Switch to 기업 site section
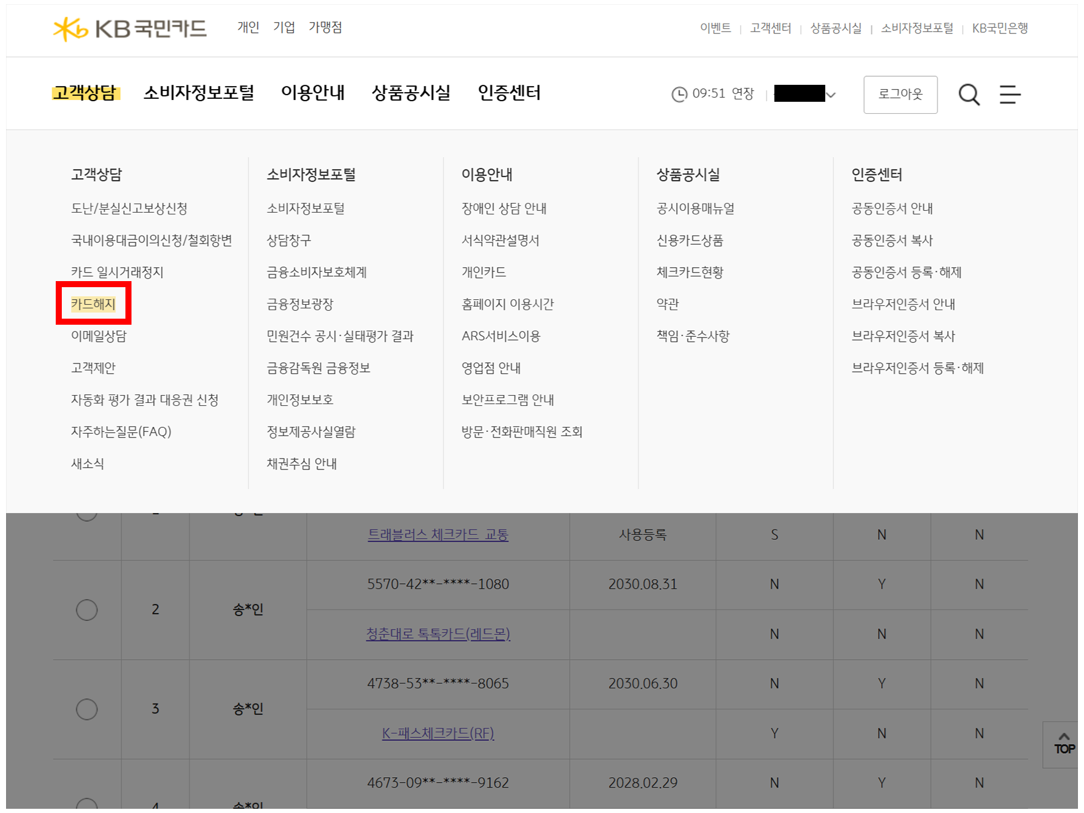The height and width of the screenshot is (813, 1084). tap(284, 27)
